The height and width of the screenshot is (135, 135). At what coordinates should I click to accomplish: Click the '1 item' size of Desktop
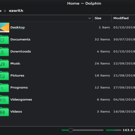point(104,27)
